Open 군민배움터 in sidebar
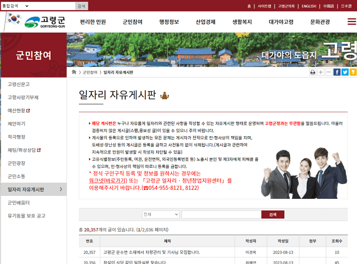 (19, 202)
